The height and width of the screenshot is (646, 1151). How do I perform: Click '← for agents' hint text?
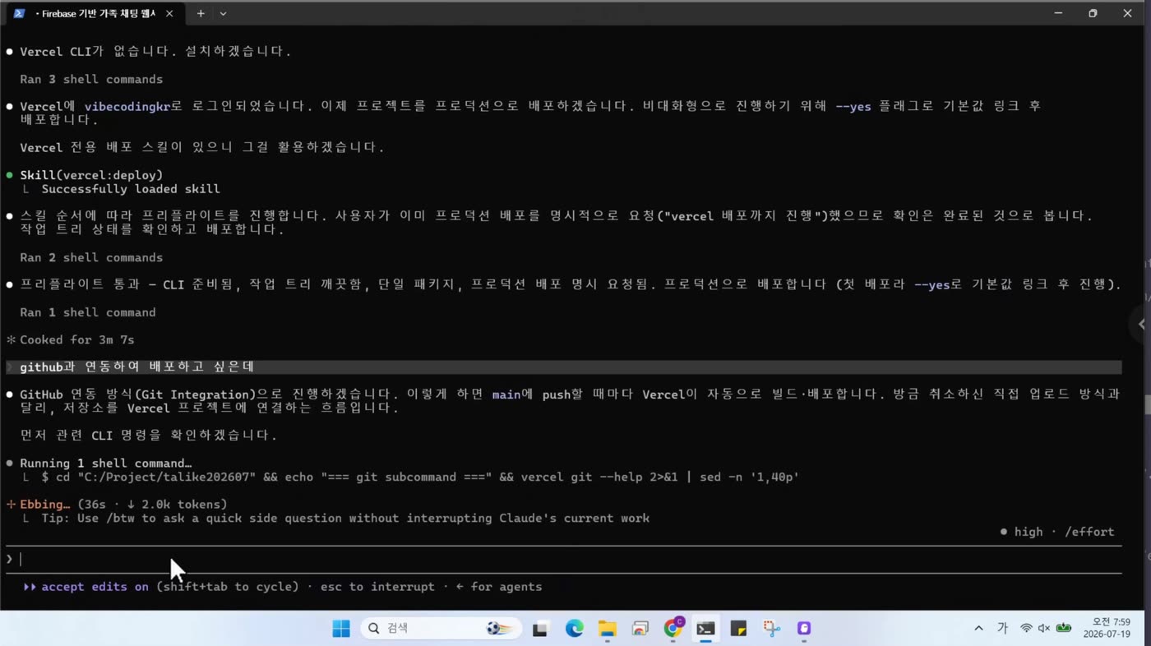[x=499, y=587]
